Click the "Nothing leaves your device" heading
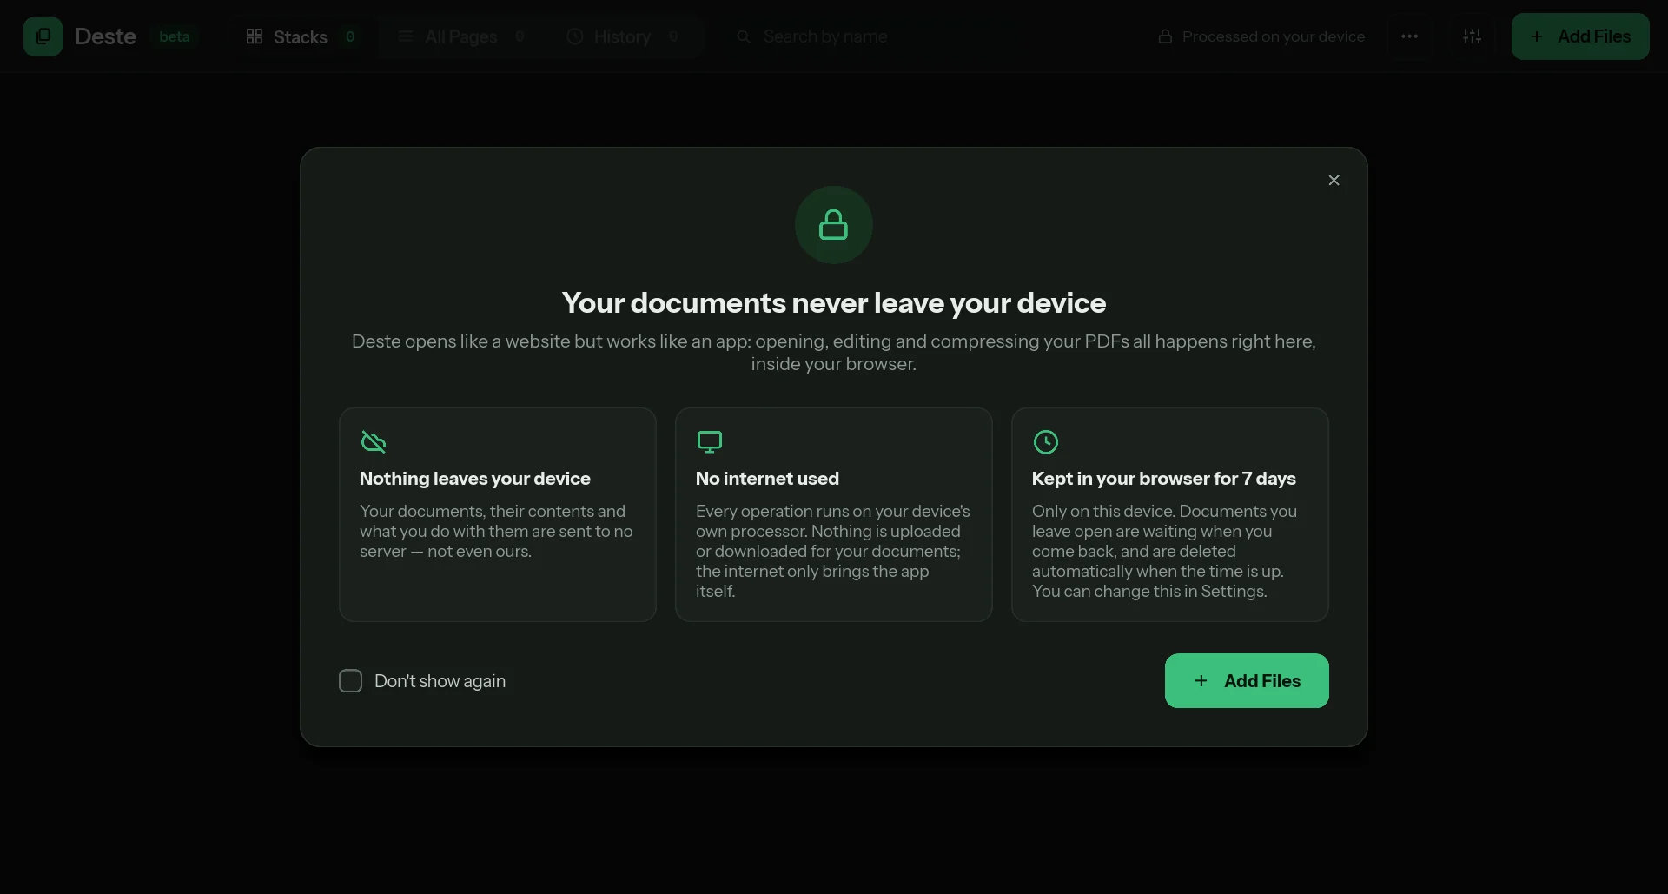The image size is (1668, 894). point(474,479)
